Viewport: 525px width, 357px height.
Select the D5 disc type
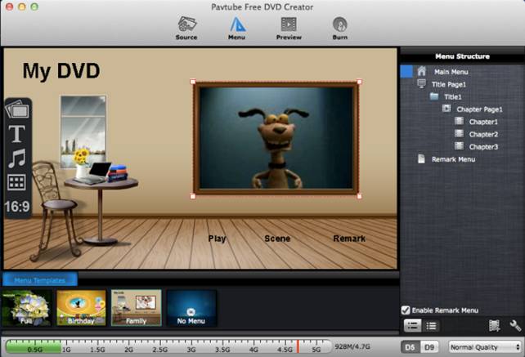[411, 347]
